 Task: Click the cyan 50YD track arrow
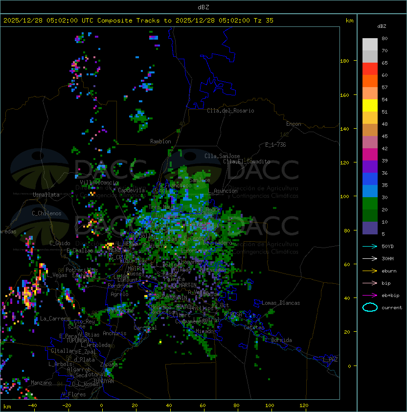[370, 247]
